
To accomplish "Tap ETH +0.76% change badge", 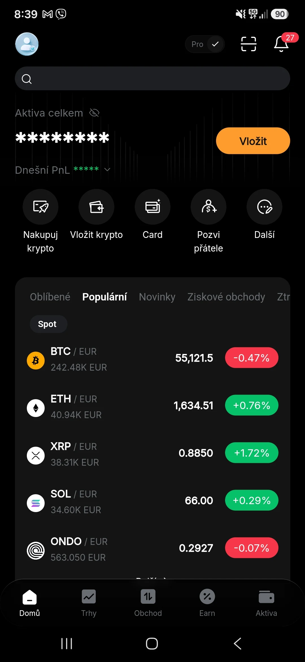I will pyautogui.click(x=252, y=405).
